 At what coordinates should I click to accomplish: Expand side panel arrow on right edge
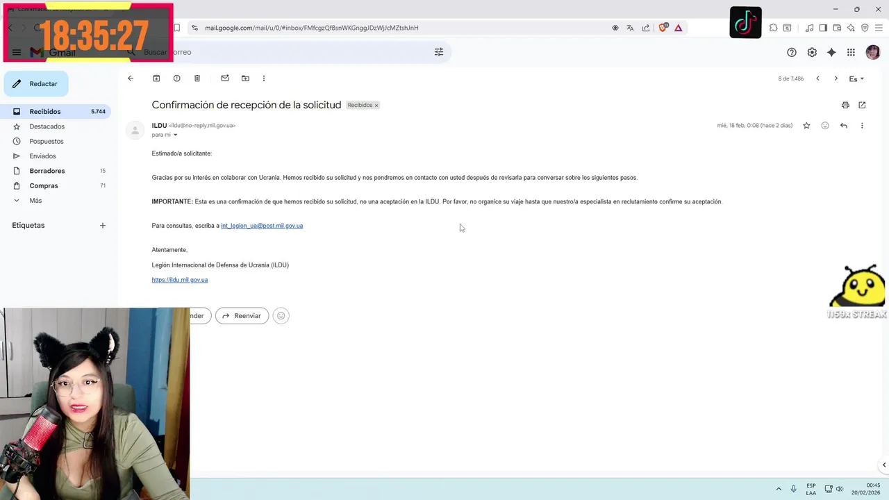[x=884, y=465]
